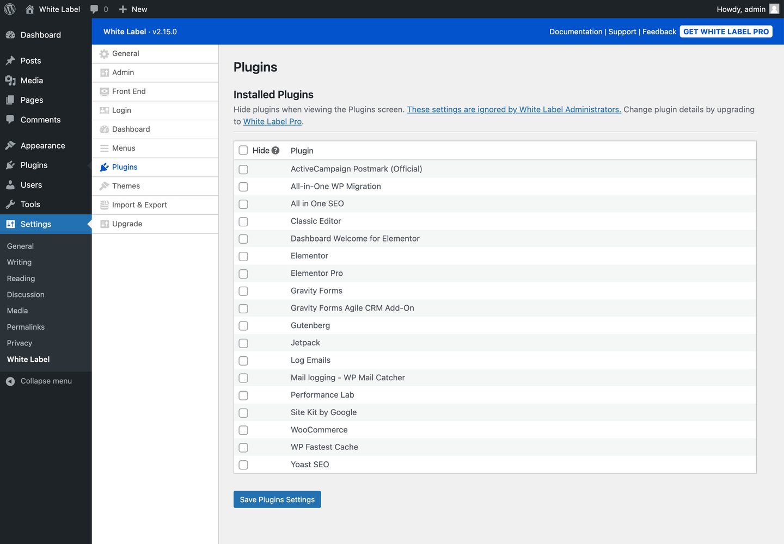784x544 pixels.
Task: Click the home icon beside White Label
Action: point(30,9)
